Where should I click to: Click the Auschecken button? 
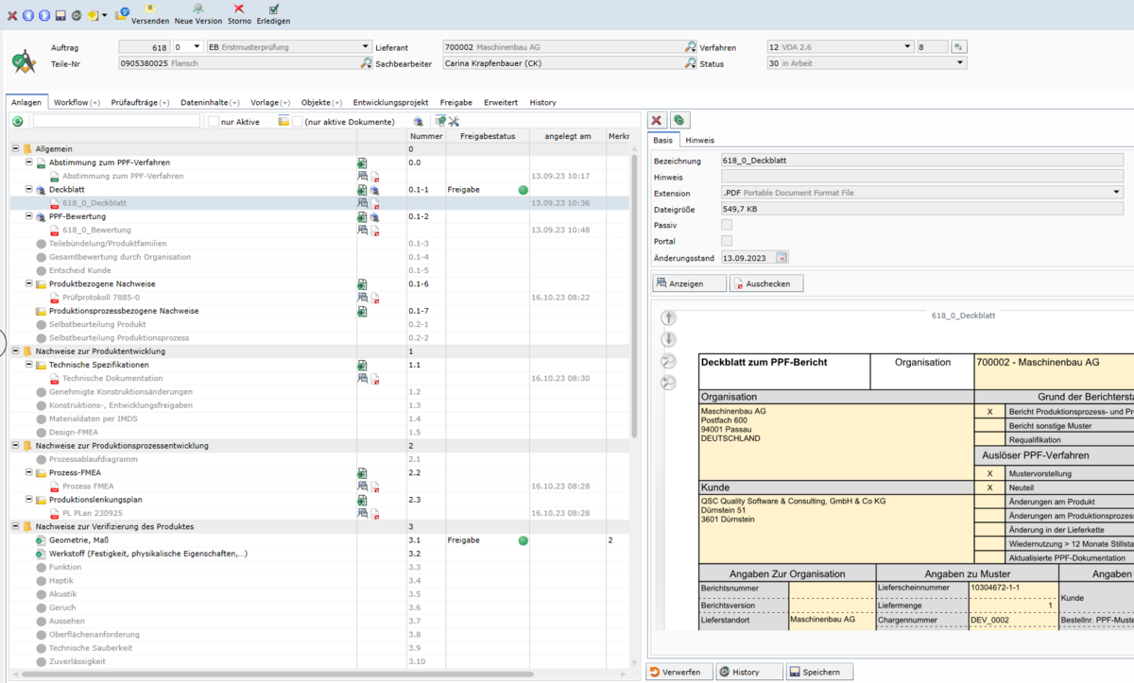pos(766,283)
